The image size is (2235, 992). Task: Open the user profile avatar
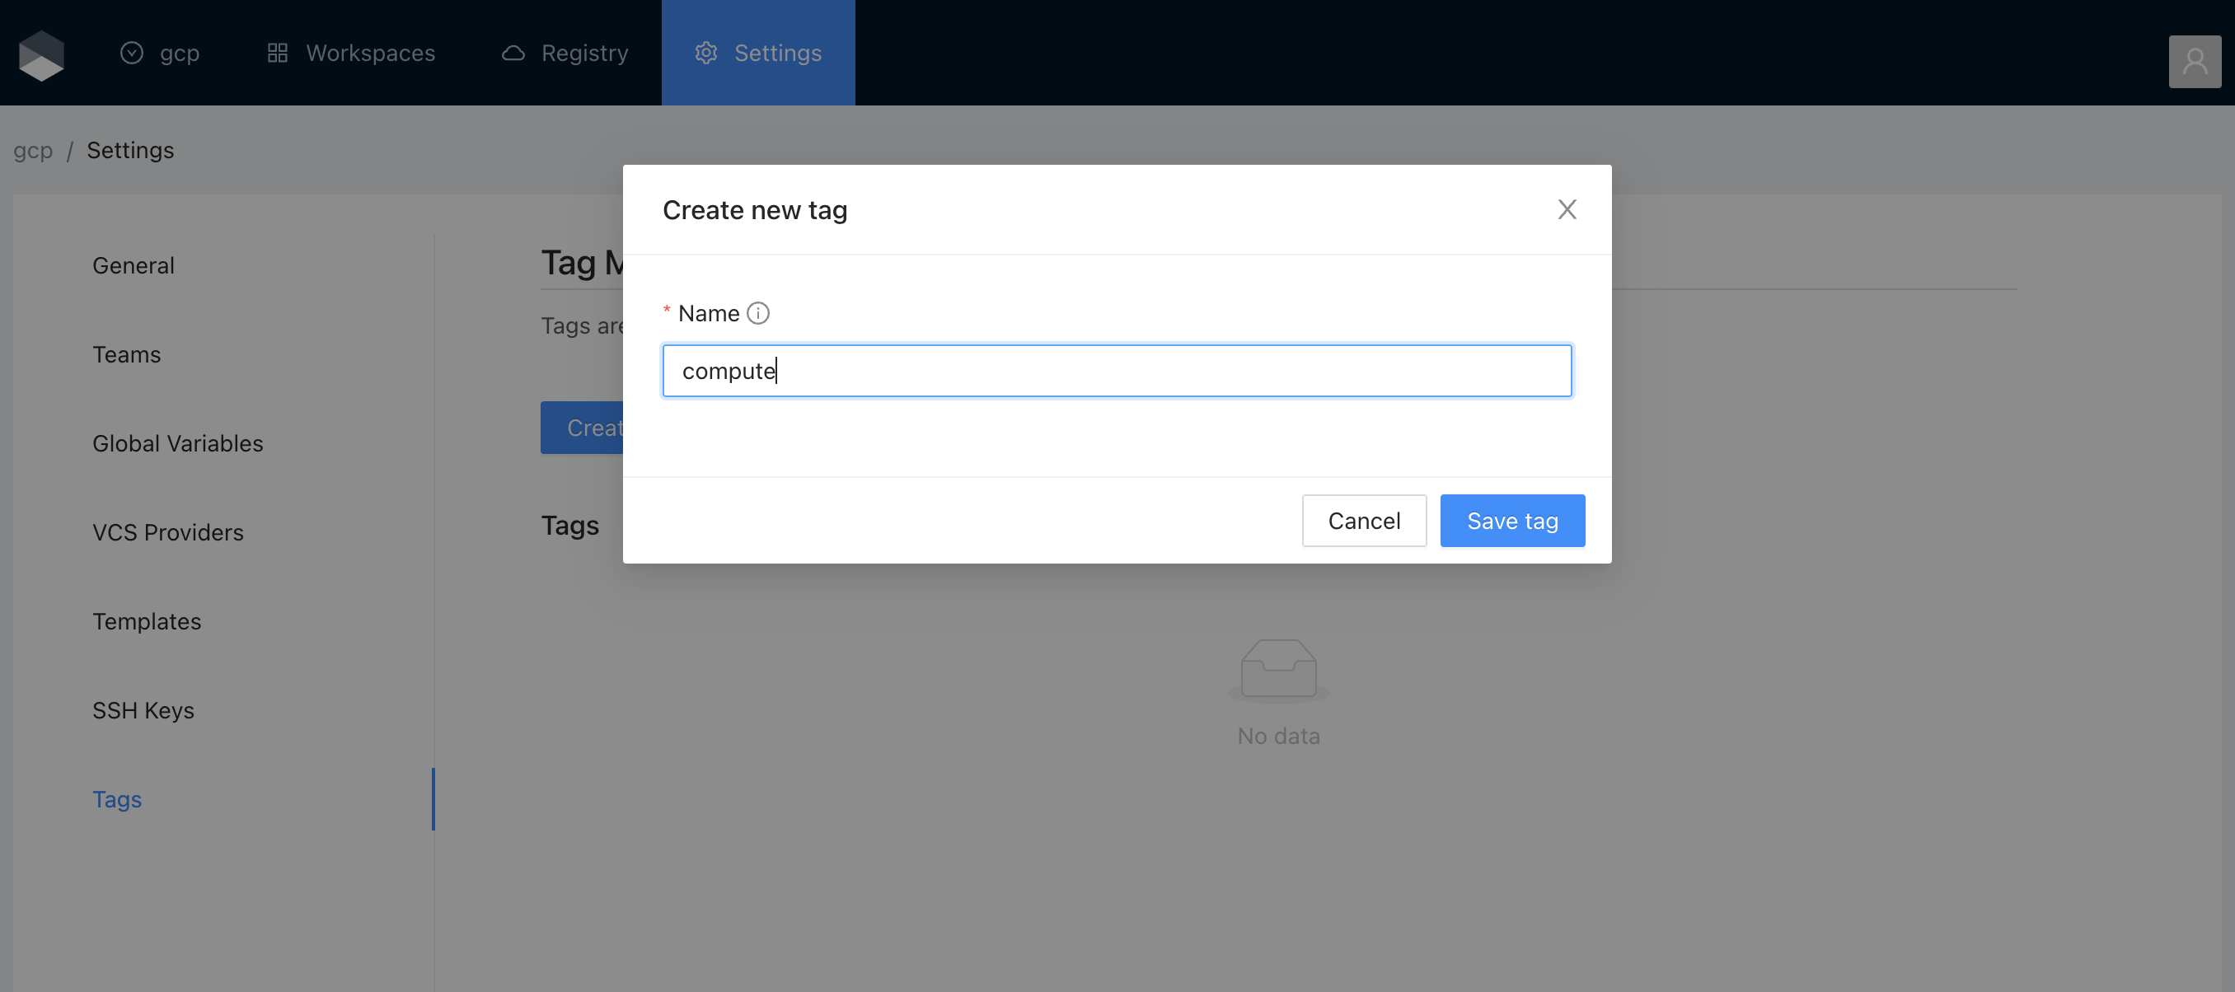click(x=2195, y=62)
